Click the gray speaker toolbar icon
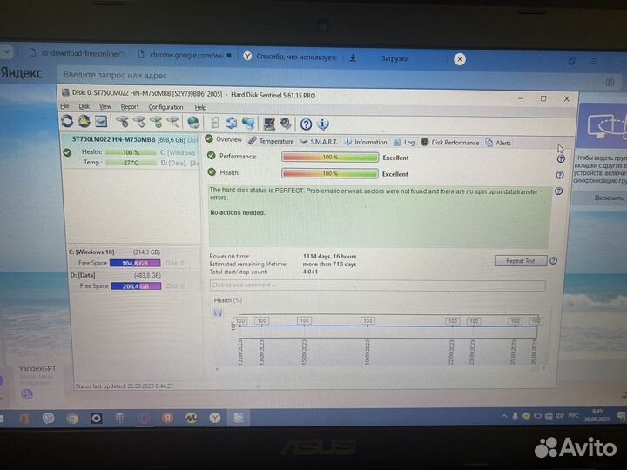 (286, 124)
